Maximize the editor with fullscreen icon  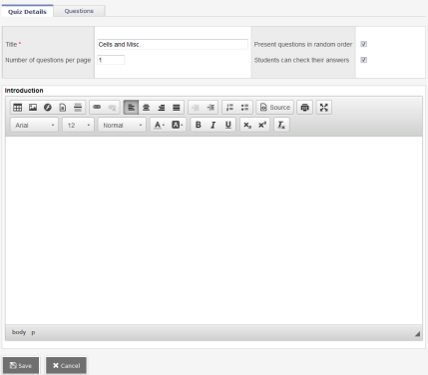[324, 108]
